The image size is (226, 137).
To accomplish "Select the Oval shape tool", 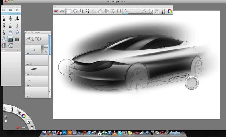I will (x=150, y=11).
